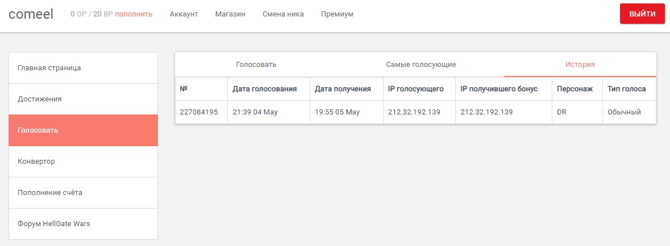The height and width of the screenshot is (246, 670).
Task: Click the IP голосующего column header
Action: 416,89
